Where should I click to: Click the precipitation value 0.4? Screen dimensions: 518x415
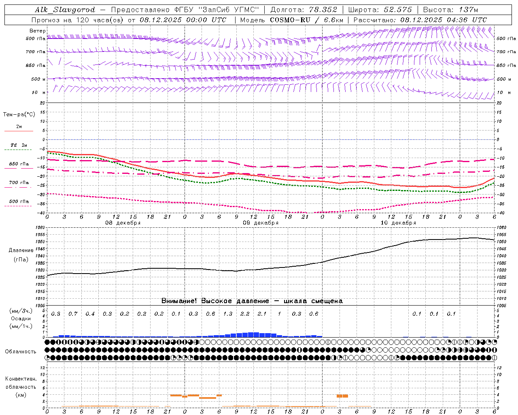point(90,314)
